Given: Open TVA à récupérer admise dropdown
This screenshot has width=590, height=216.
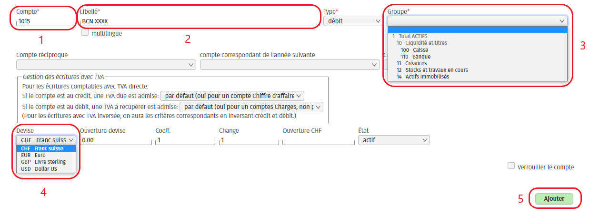Looking at the screenshot, I should click(x=251, y=107).
